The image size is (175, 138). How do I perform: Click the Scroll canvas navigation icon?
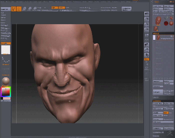(146, 14)
